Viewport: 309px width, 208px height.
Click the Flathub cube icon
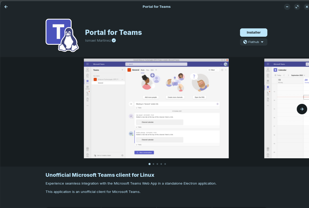pyautogui.click(x=245, y=42)
